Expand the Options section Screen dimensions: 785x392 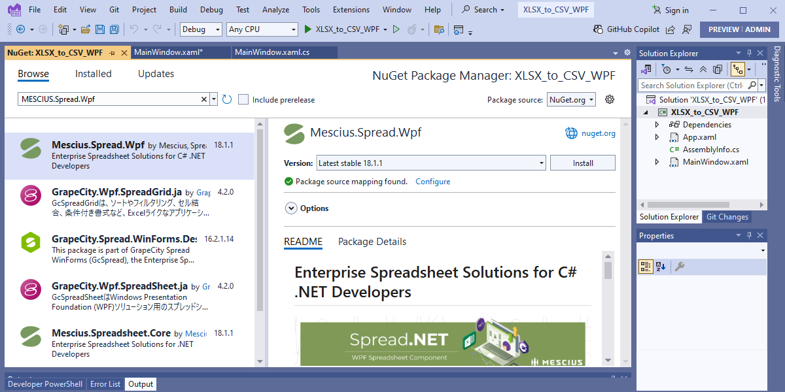point(291,208)
